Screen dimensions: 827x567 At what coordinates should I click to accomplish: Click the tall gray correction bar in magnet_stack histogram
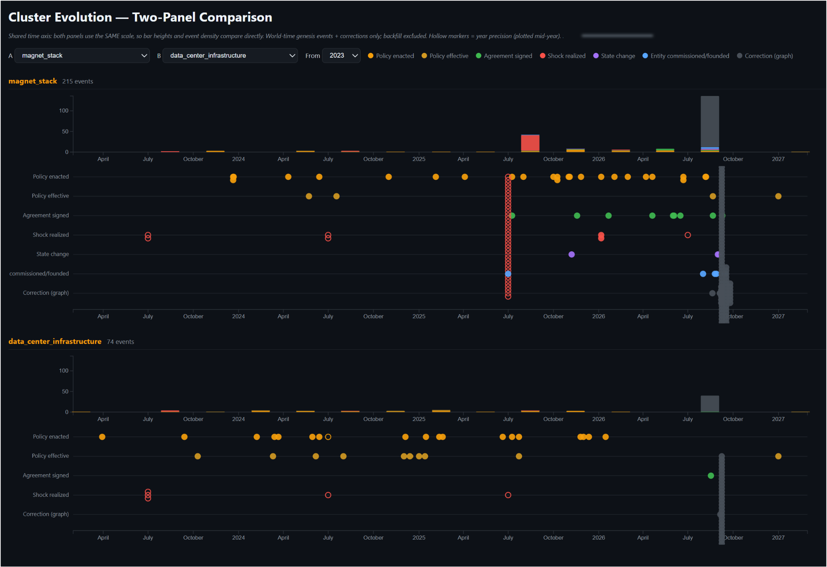[x=709, y=121]
